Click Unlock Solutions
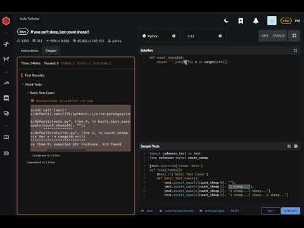Image resolution: width=304 pixels, height=228 pixels. 176,211
